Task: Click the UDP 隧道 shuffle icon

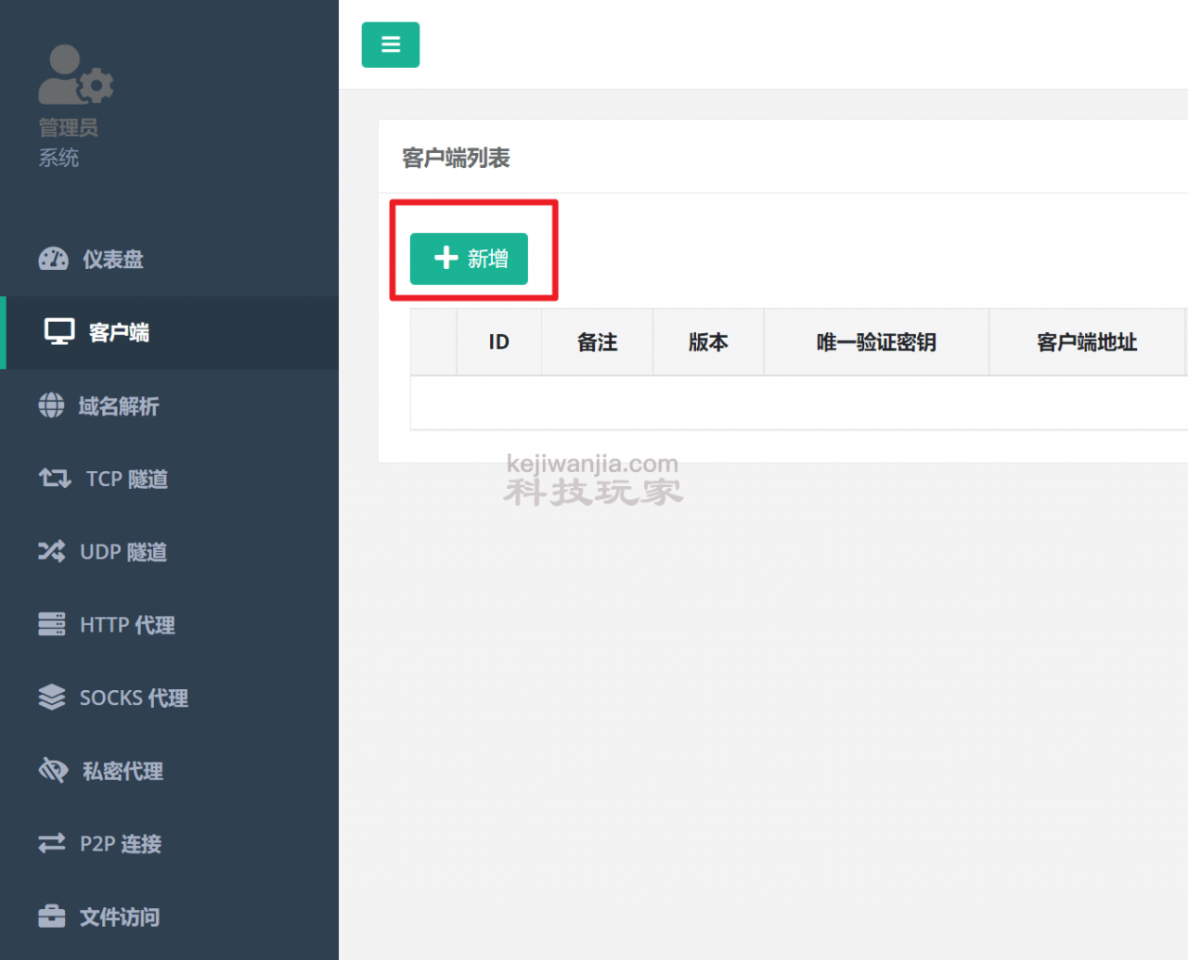Action: point(51,551)
